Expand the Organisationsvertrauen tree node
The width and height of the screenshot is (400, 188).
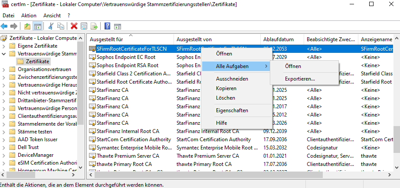[x=3, y=70]
